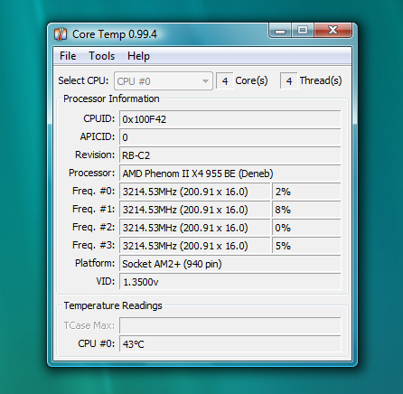The image size is (403, 394).
Task: Click the APICID value field
Action: pyautogui.click(x=230, y=137)
